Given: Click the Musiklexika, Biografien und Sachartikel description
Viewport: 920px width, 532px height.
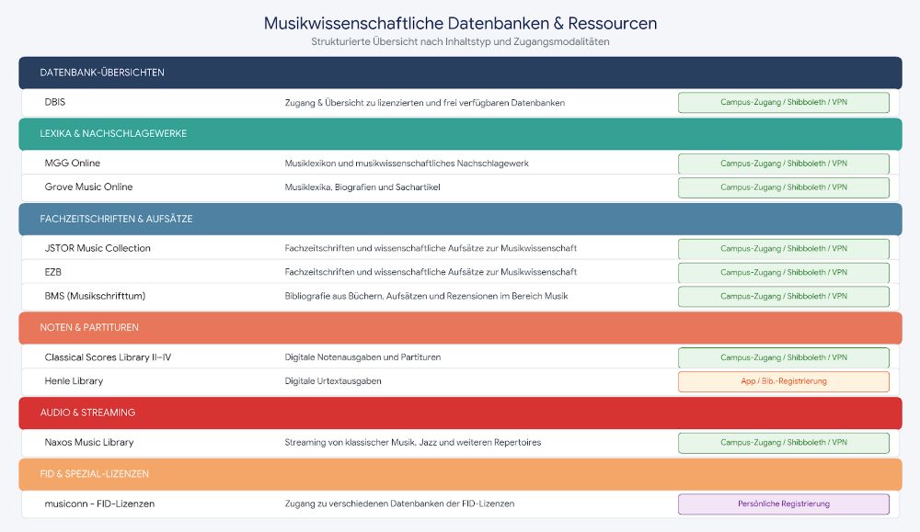Looking at the screenshot, I should [x=362, y=187].
